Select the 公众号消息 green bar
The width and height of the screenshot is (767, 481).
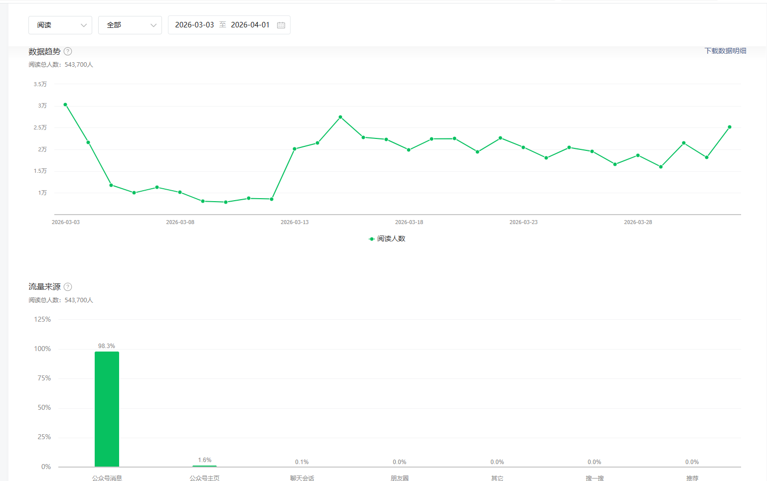point(107,409)
